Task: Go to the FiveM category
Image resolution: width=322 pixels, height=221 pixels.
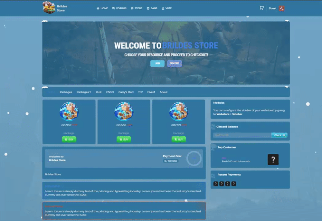Action: pos(151,92)
